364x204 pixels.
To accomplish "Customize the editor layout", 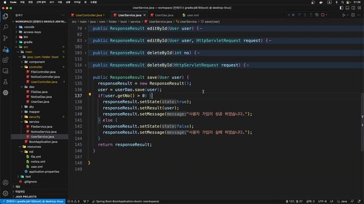I will coord(359,8).
